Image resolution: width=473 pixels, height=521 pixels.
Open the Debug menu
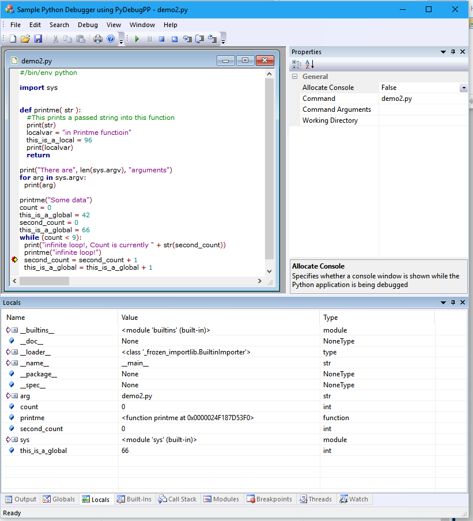tap(88, 25)
